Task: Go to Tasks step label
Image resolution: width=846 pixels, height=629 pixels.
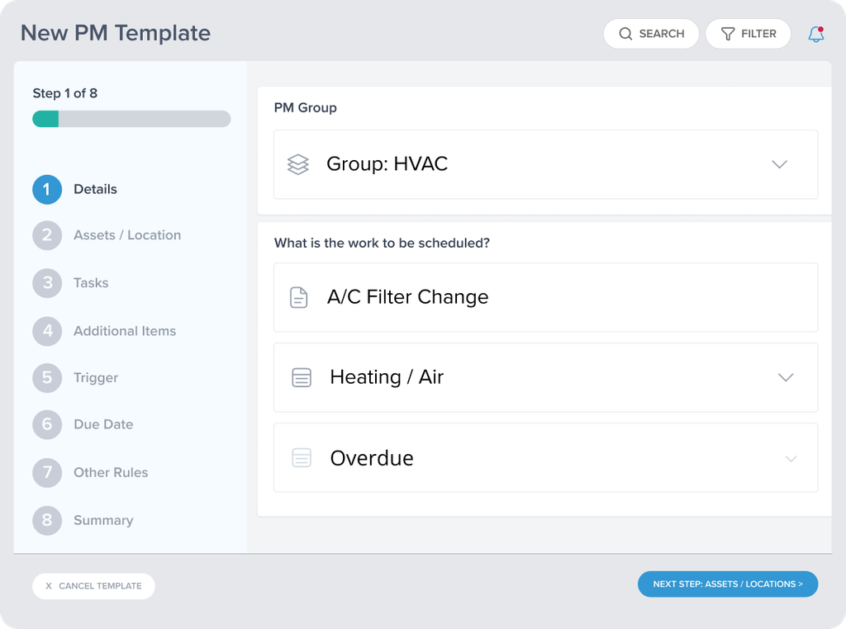Action: 91,283
